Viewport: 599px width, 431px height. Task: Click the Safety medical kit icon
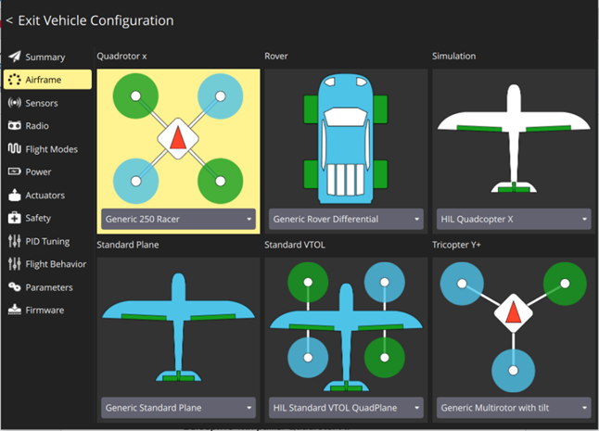pyautogui.click(x=15, y=218)
